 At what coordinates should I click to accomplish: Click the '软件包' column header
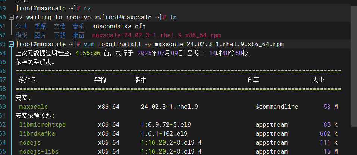tap(28, 80)
